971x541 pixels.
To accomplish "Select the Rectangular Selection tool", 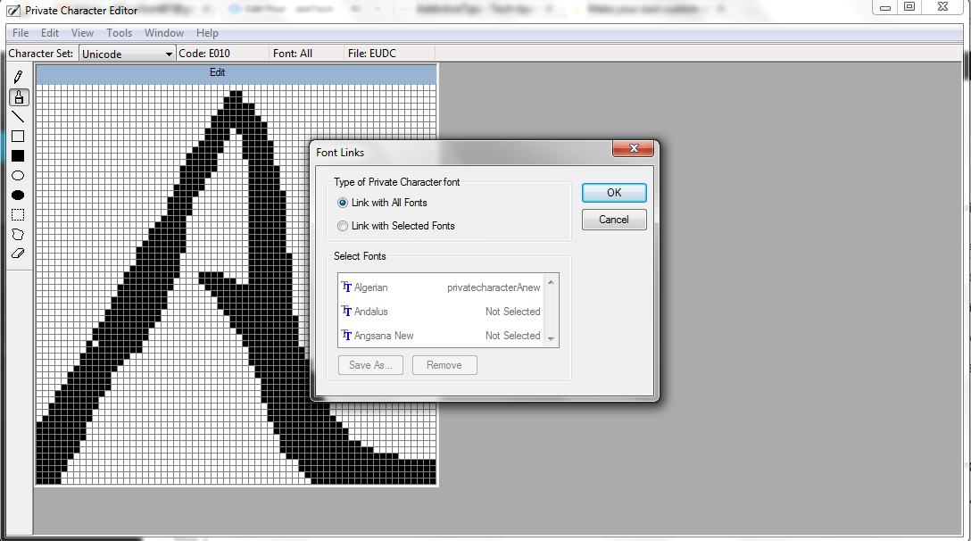I will click(18, 215).
